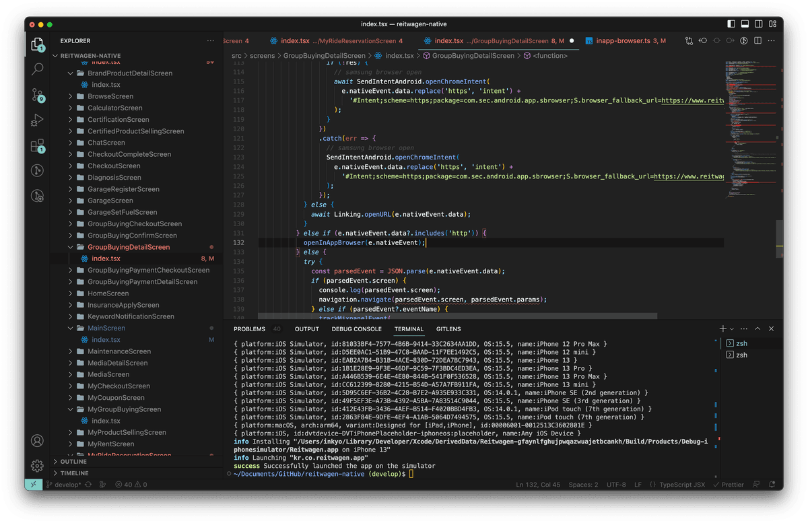The image size is (808, 523).
Task: Change language mode via TypeScript JSX
Action: pos(682,485)
